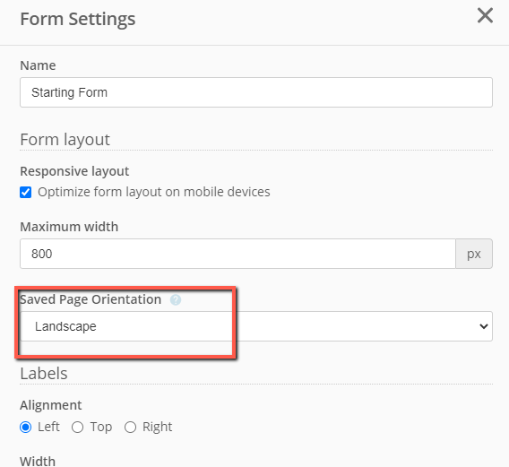Click the px unit addon
Image resolution: width=509 pixels, height=467 pixels.
474,254
